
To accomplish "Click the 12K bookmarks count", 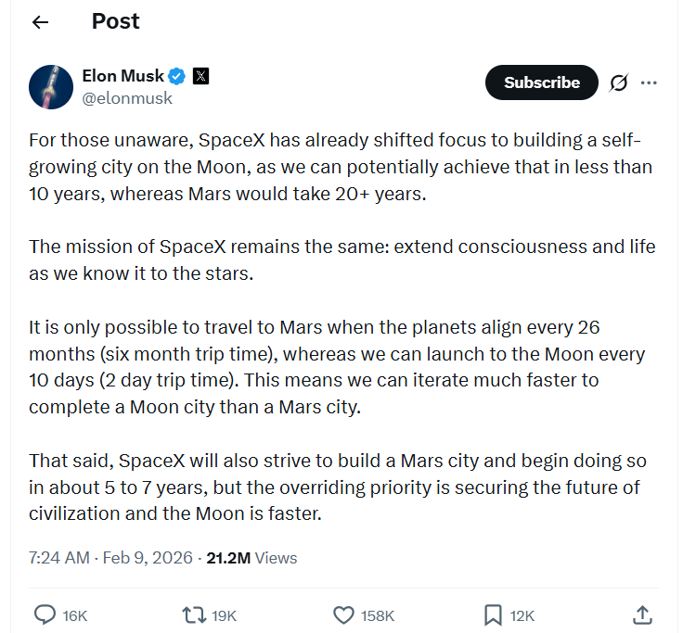I will (522, 615).
